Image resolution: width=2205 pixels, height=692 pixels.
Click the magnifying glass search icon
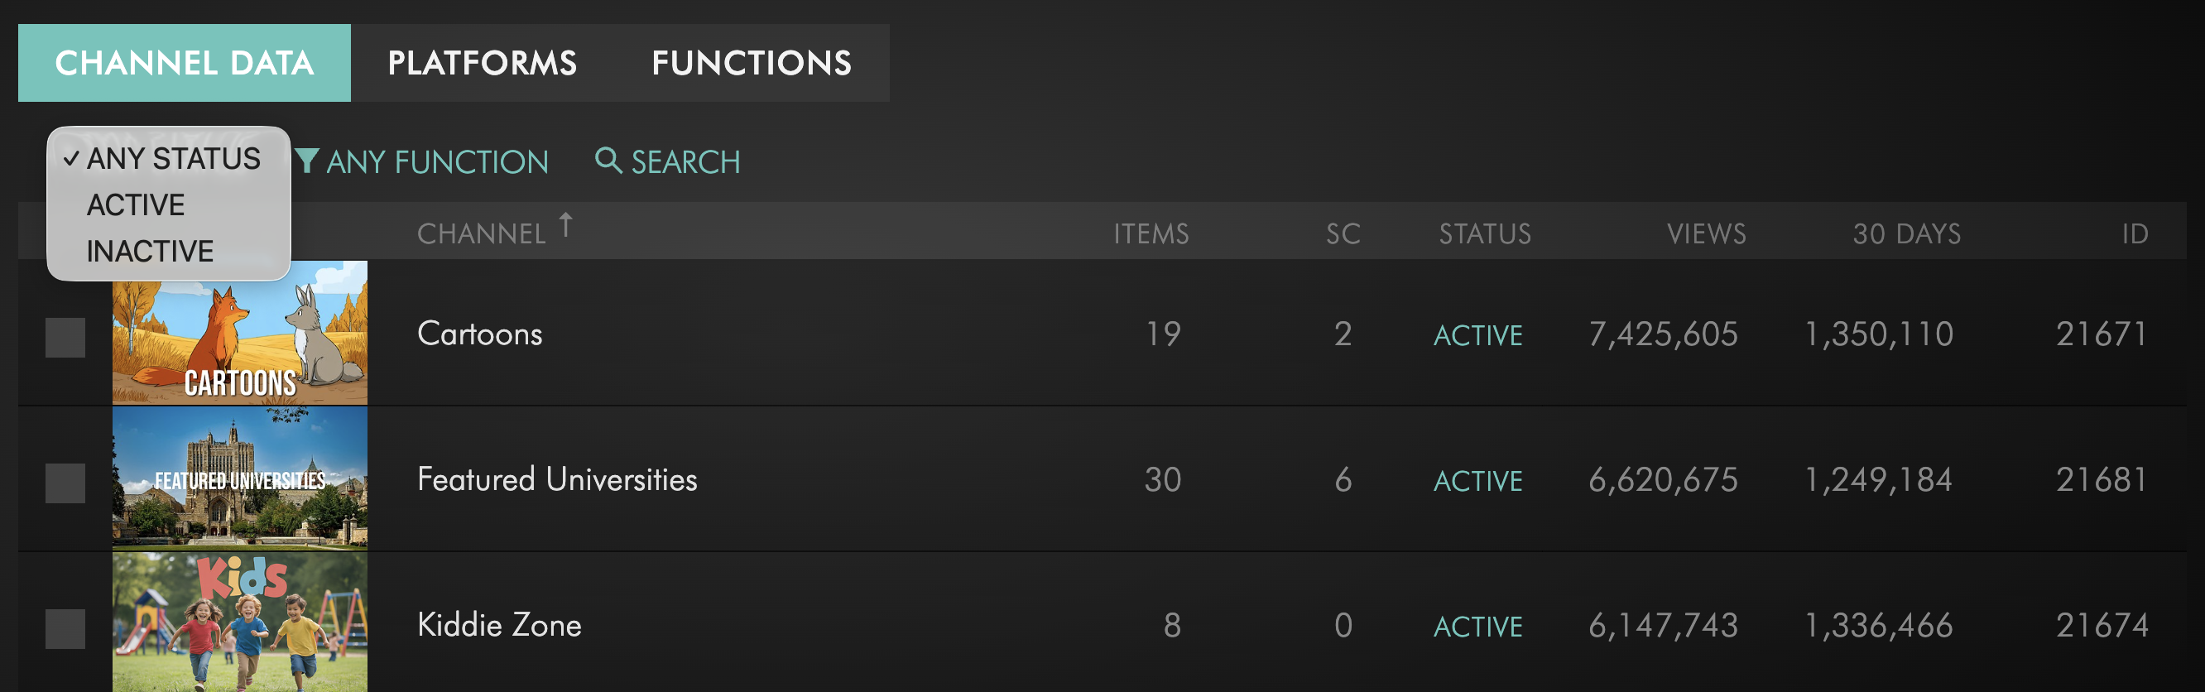coord(607,160)
